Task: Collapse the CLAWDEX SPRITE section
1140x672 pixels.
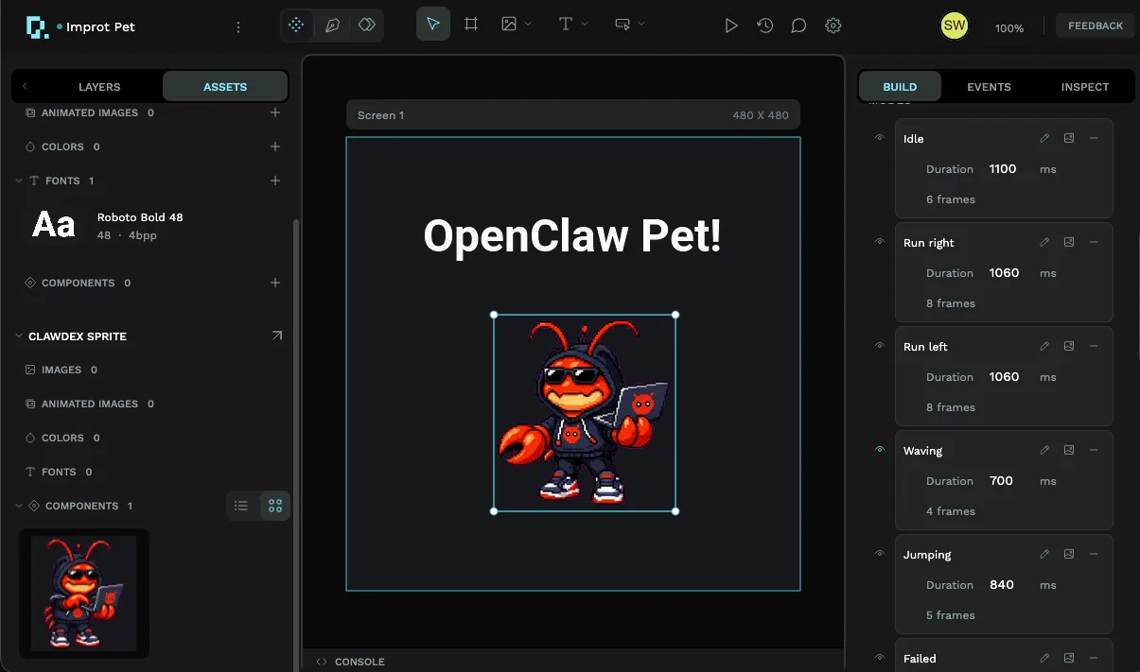Action: click(x=19, y=336)
